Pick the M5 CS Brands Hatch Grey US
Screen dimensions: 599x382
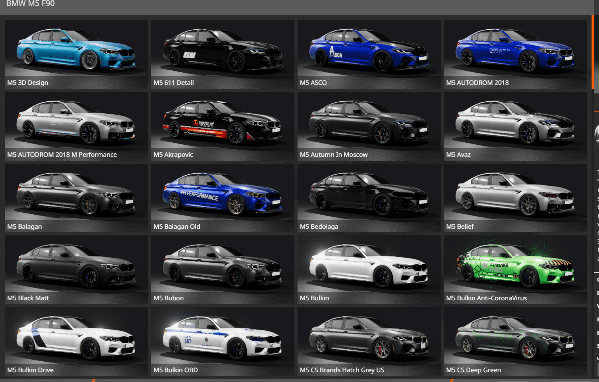[369, 341]
